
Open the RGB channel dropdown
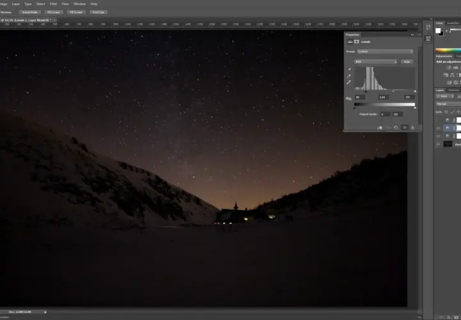(x=375, y=61)
